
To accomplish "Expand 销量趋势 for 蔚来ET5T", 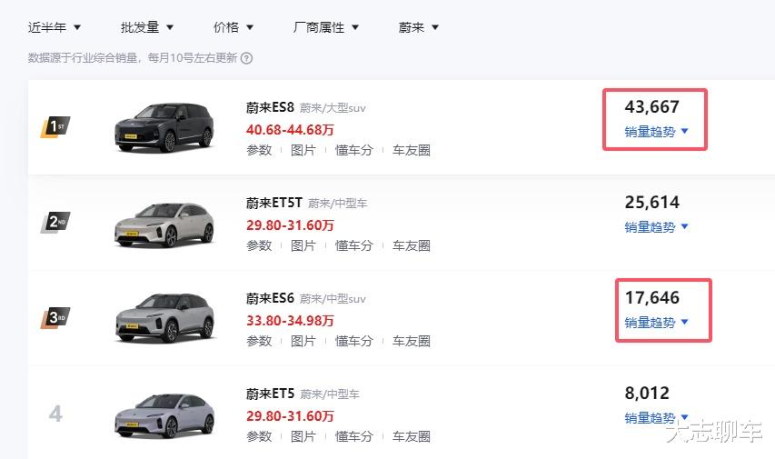I will (657, 226).
